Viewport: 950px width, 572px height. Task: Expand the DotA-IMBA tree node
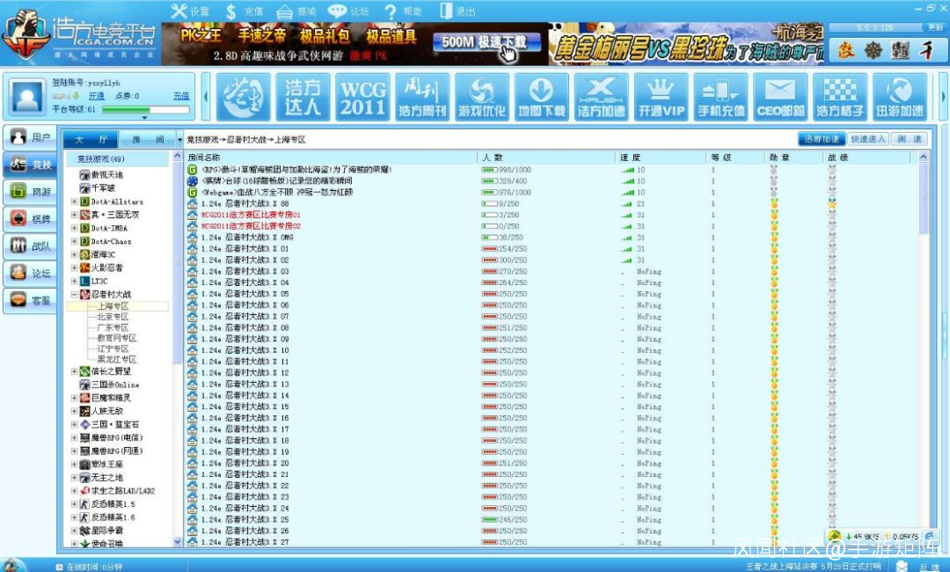pos(74,229)
